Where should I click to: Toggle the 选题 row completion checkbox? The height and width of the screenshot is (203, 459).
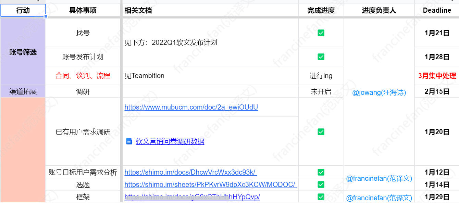pyautogui.click(x=321, y=185)
